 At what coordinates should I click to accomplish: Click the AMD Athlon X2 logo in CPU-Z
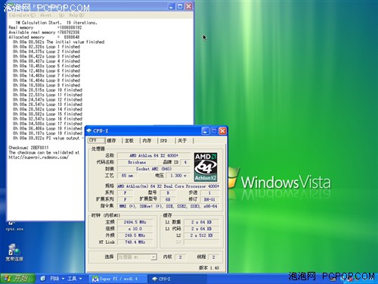(x=206, y=167)
